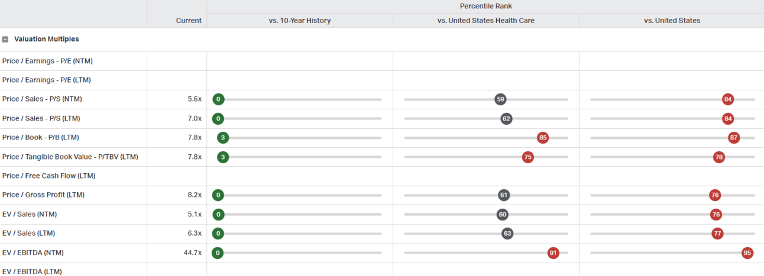The width and height of the screenshot is (764, 276).
Task: Click the green 0 marker for P/S (NTM)
Action: tap(218, 99)
